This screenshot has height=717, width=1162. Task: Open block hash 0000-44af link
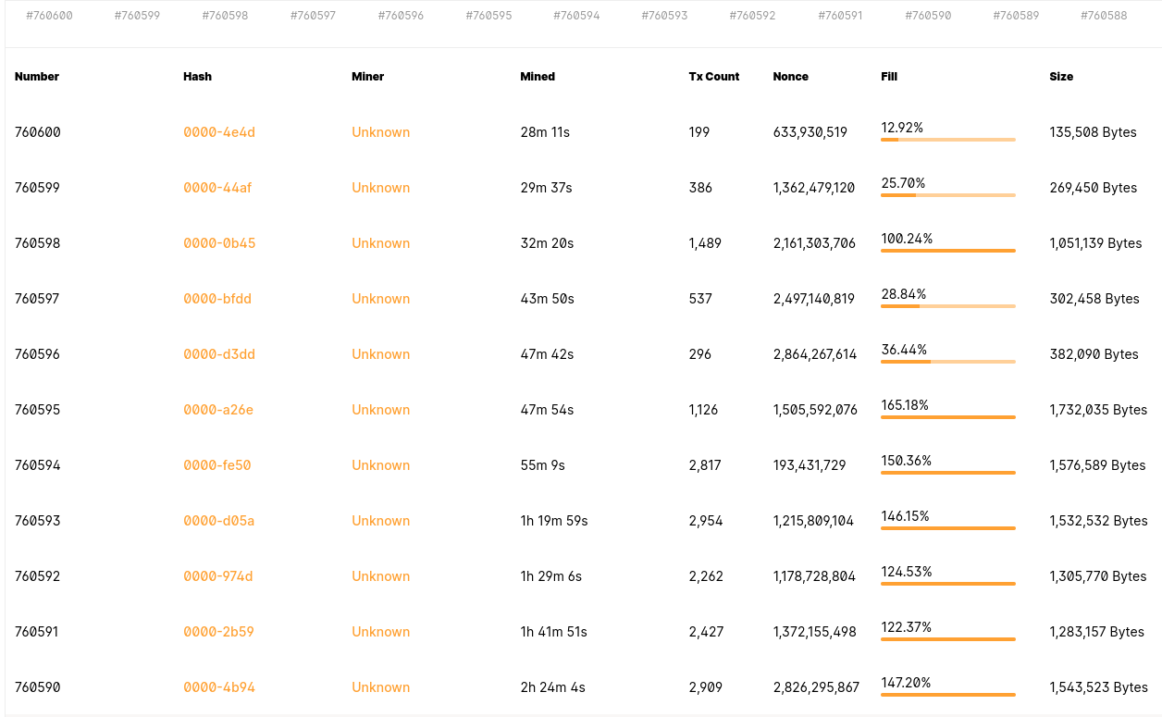pos(217,188)
